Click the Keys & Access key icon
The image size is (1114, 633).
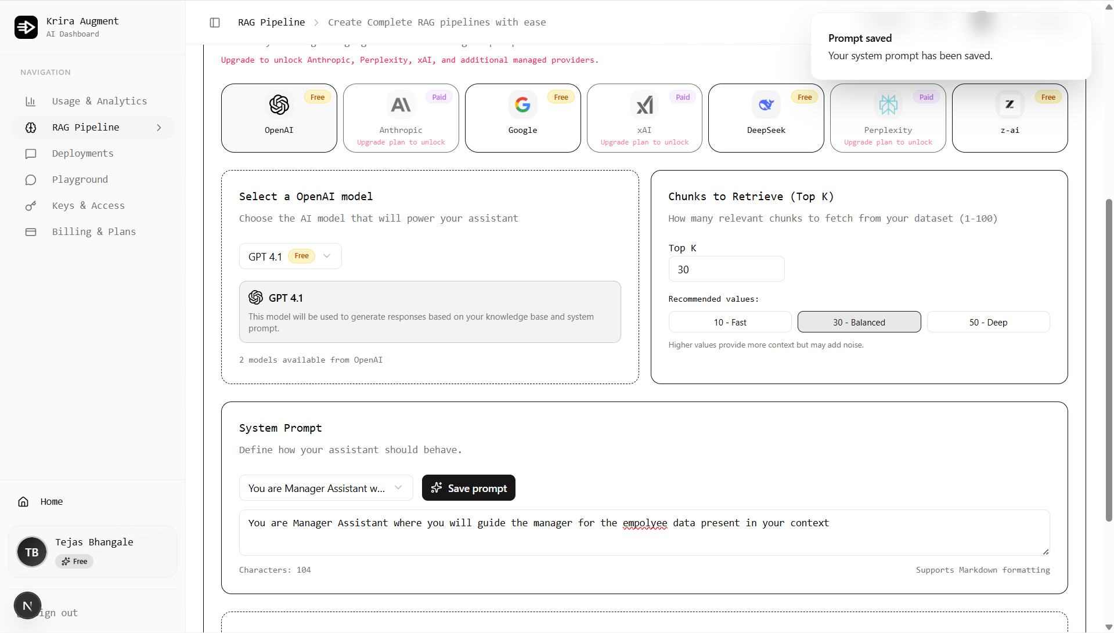click(x=31, y=206)
